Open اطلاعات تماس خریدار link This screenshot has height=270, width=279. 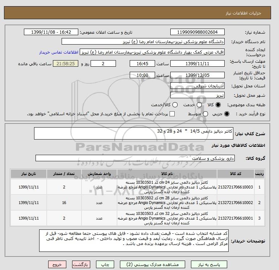(x=59, y=53)
